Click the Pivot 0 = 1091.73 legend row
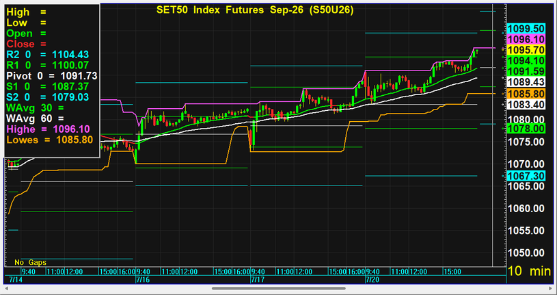Viewport: 557px width, 295px height. pos(52,76)
